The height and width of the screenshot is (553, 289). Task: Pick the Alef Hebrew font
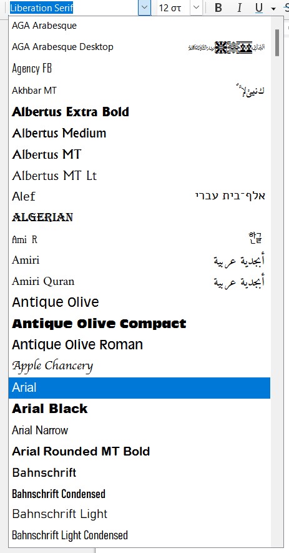pyautogui.click(x=139, y=196)
